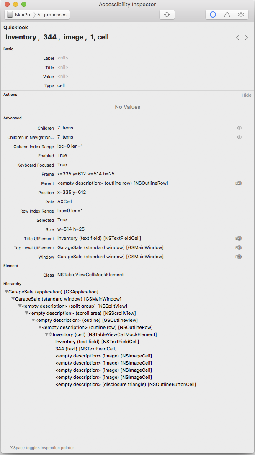255x455 pixels.
Task: Open the Audit warning triangle tab
Action: pyautogui.click(x=227, y=14)
